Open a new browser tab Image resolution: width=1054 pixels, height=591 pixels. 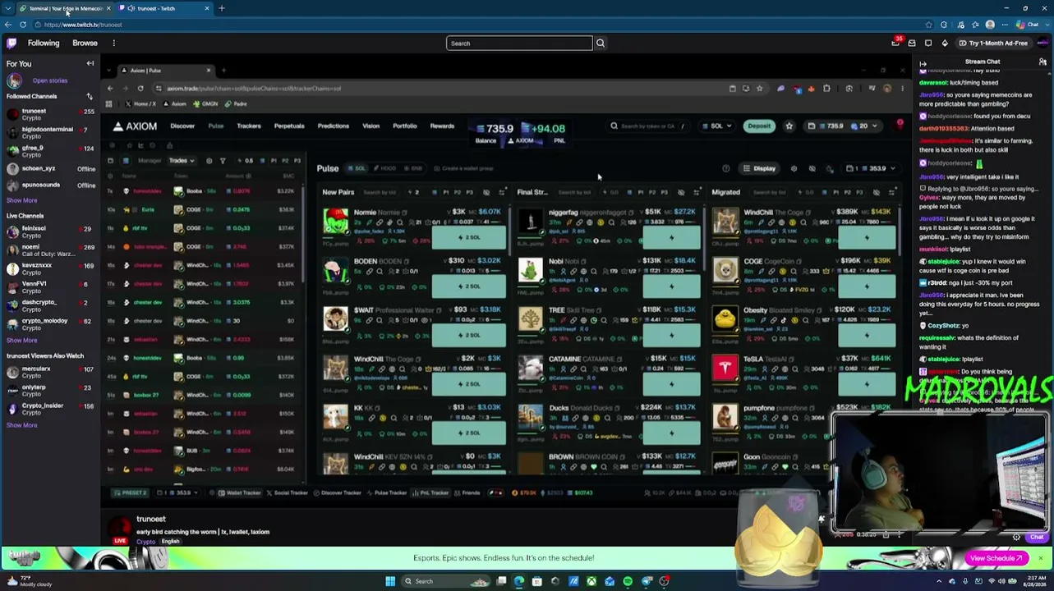tap(221, 8)
